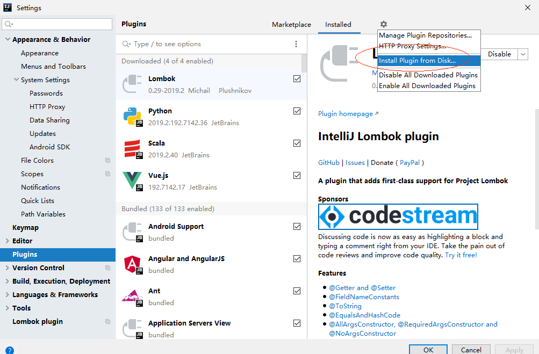Image resolution: width=539 pixels, height=354 pixels.
Task: Click the plugin filter search field
Action: pyautogui.click(x=206, y=44)
